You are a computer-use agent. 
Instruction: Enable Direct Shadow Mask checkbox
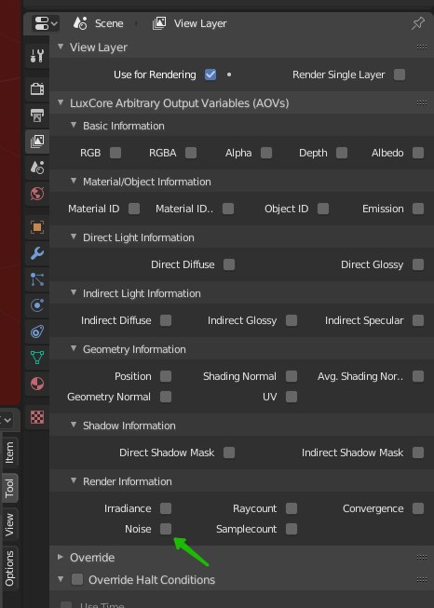click(229, 453)
